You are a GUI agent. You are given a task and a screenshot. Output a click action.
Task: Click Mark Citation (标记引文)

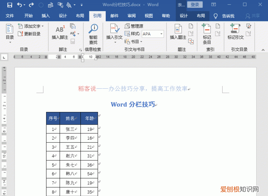[x=235, y=32]
